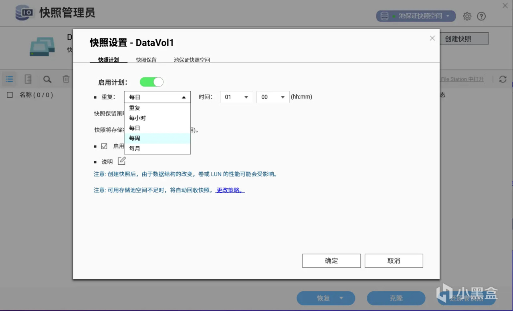The width and height of the screenshot is (513, 311).
Task: Click the refresh icon in background toolbar
Action: coord(503,79)
